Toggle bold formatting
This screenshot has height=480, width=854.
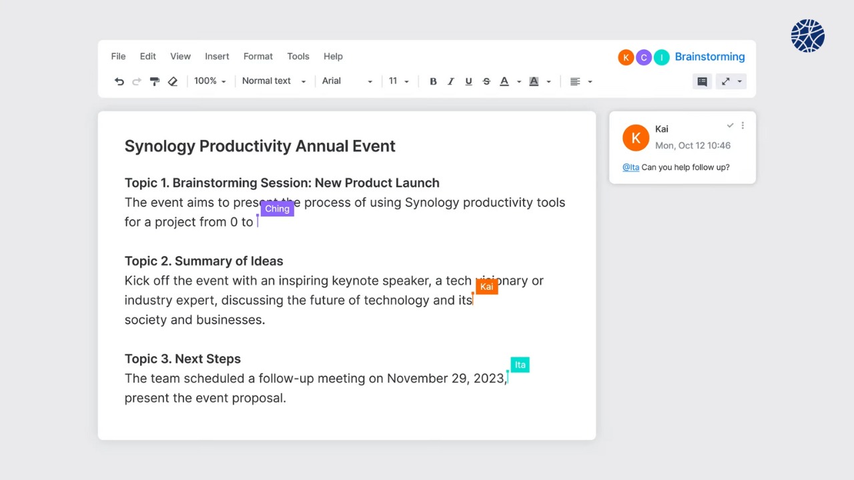[x=433, y=81]
